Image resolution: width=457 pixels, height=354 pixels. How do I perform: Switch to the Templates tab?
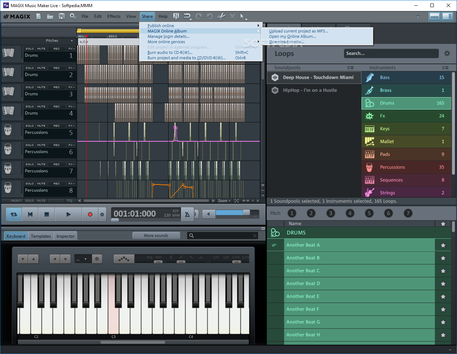41,236
